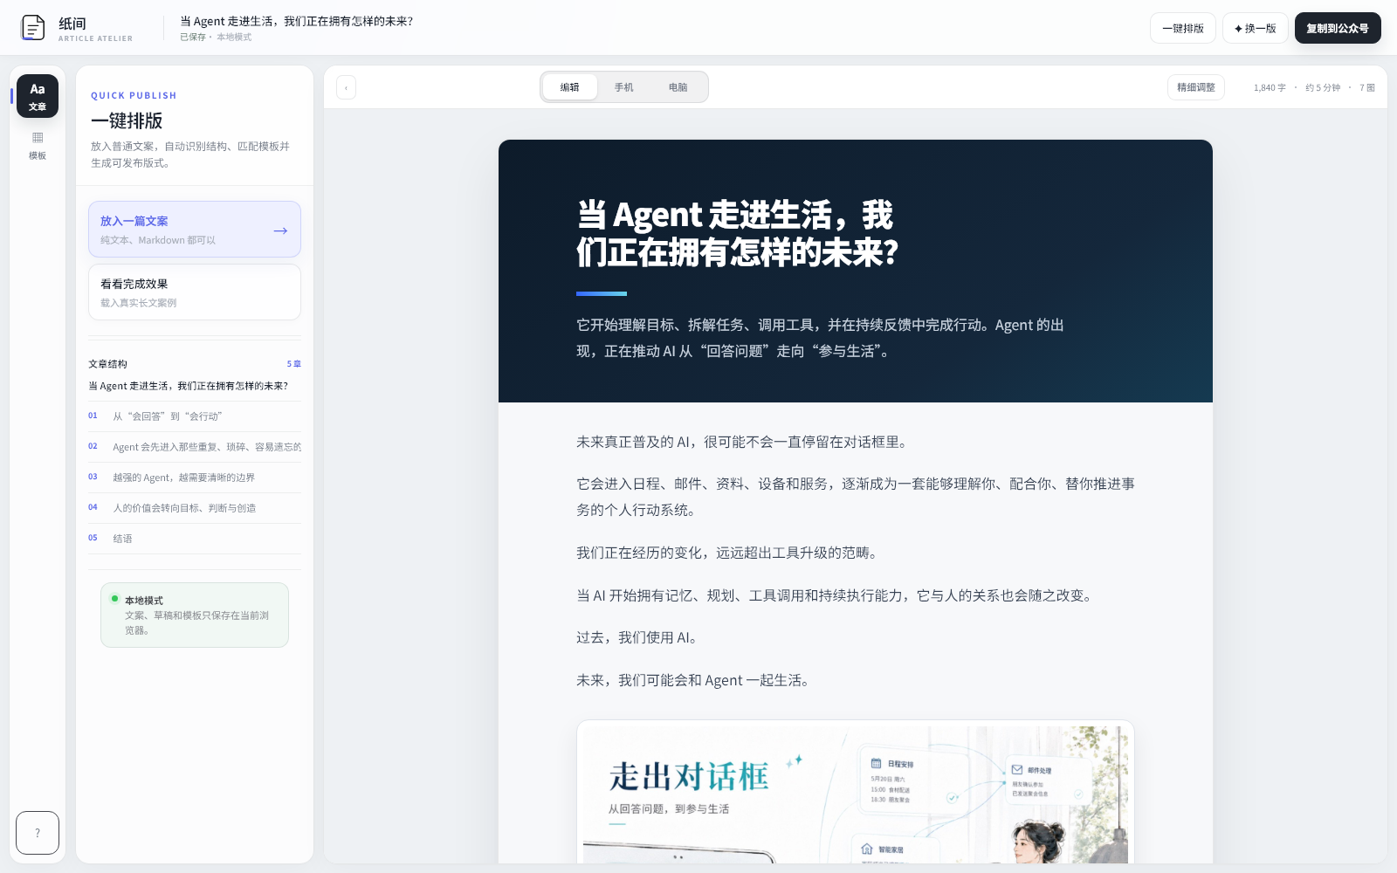Click the 7 图 image count
Screen dimensions: 1397x873
click(x=1367, y=87)
